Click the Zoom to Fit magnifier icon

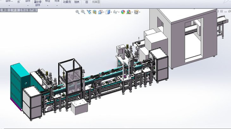[78, 12]
